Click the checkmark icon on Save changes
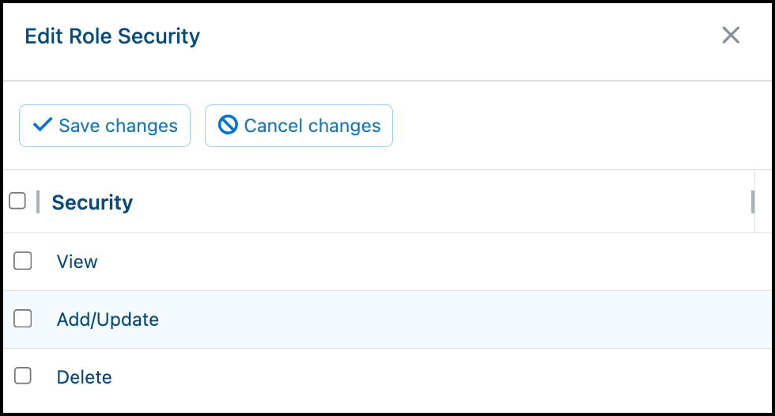Screen dimensions: 775x416 point(43,124)
